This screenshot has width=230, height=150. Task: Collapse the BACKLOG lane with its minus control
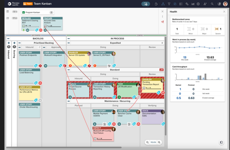pyautogui.click(x=8, y=38)
